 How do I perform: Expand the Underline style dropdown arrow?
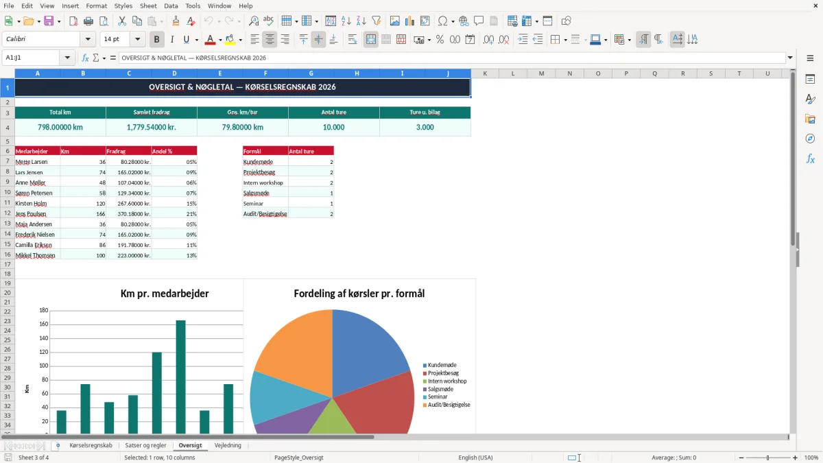point(196,40)
